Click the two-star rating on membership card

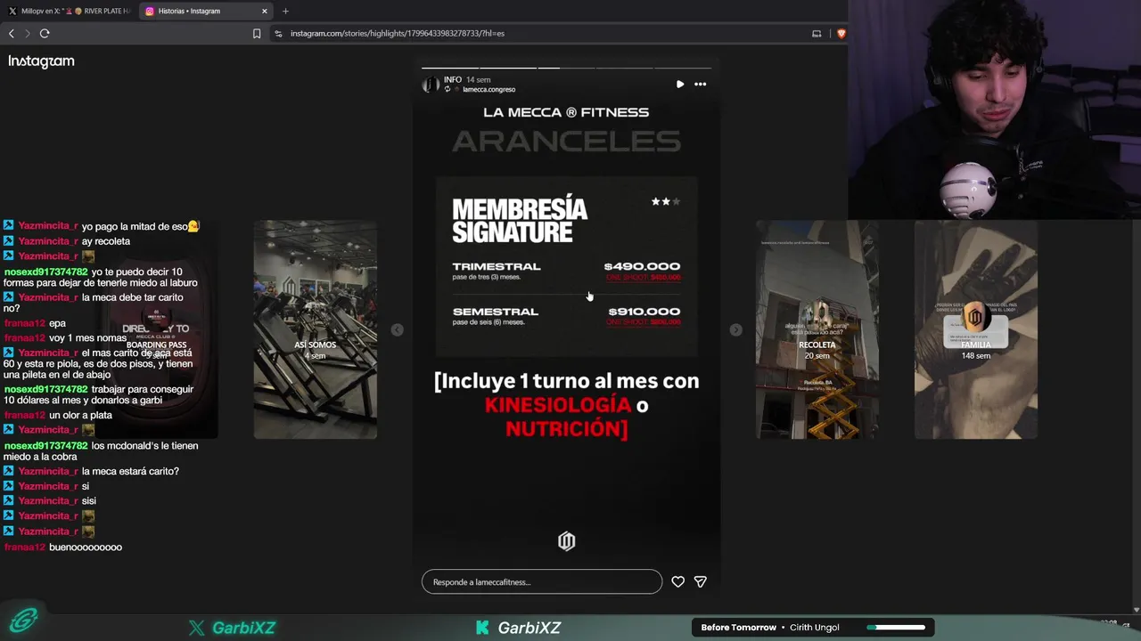[x=666, y=202]
